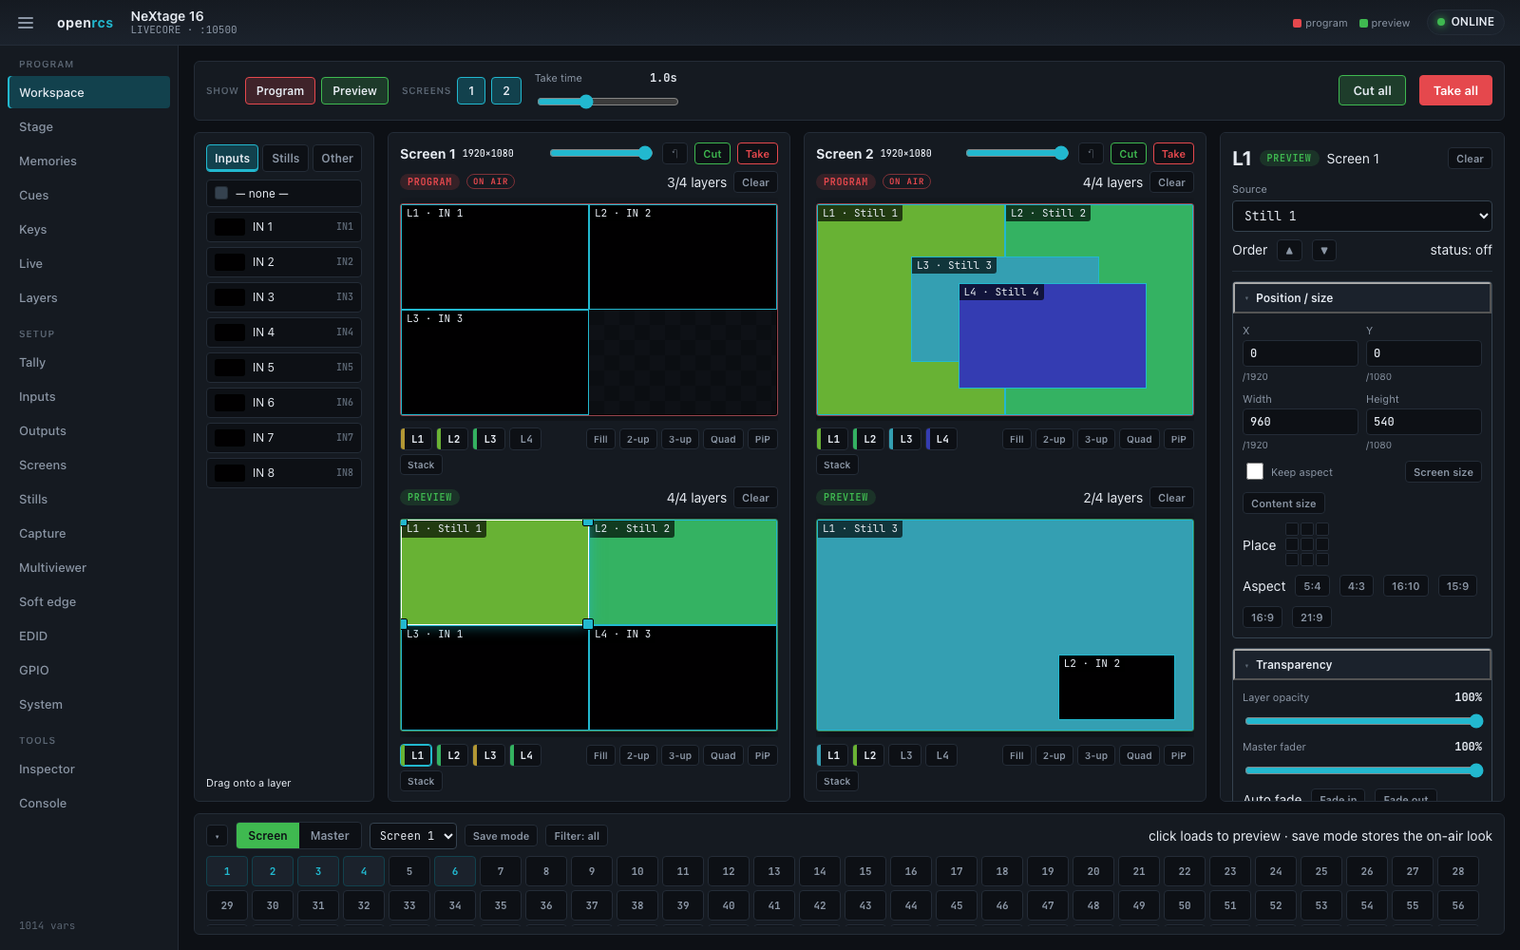Image resolution: width=1520 pixels, height=950 pixels.
Task: Click the Screen 2 link icon beside Cut
Action: tap(1091, 154)
